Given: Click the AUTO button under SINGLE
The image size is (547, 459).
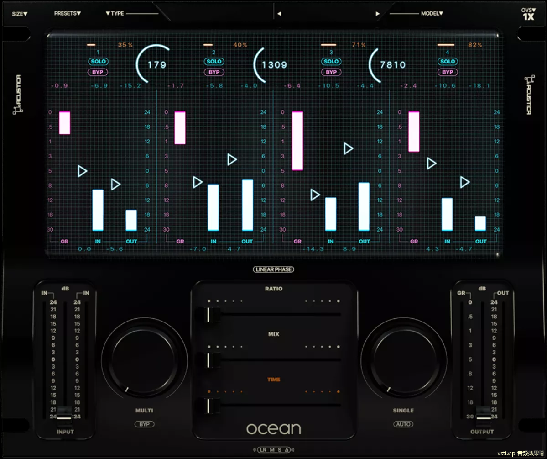Looking at the screenshot, I should (x=403, y=424).
